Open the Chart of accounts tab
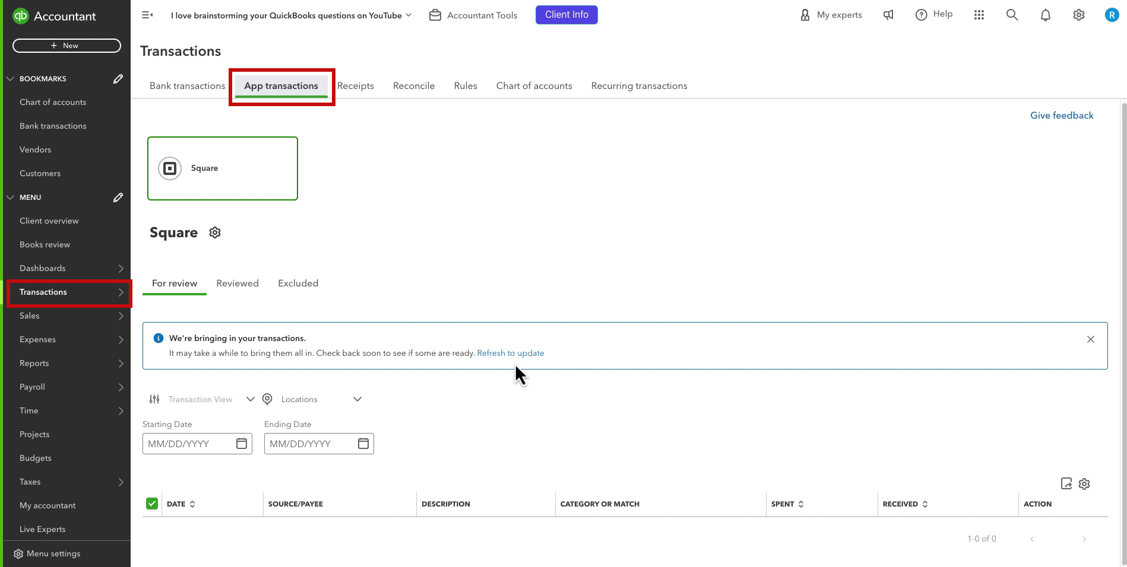Screen dimensions: 1127x567 [x=534, y=86]
